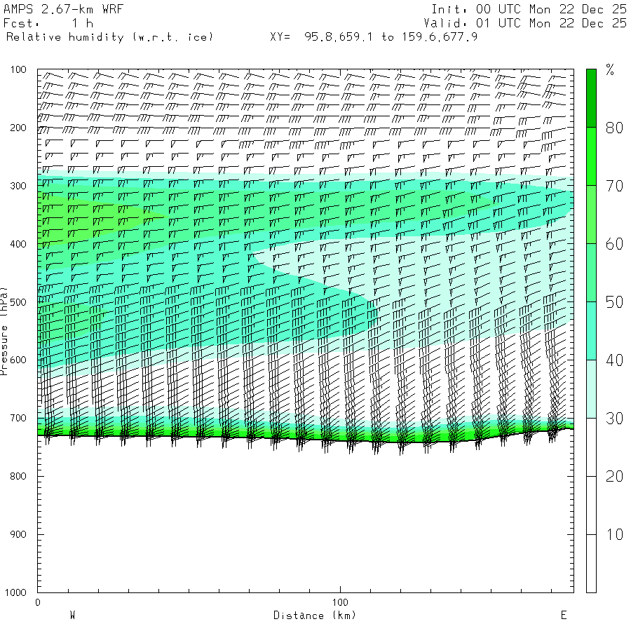The width and height of the screenshot is (631, 631).
Task: Select the Fcst 1 h forecast label
Action: click(48, 23)
